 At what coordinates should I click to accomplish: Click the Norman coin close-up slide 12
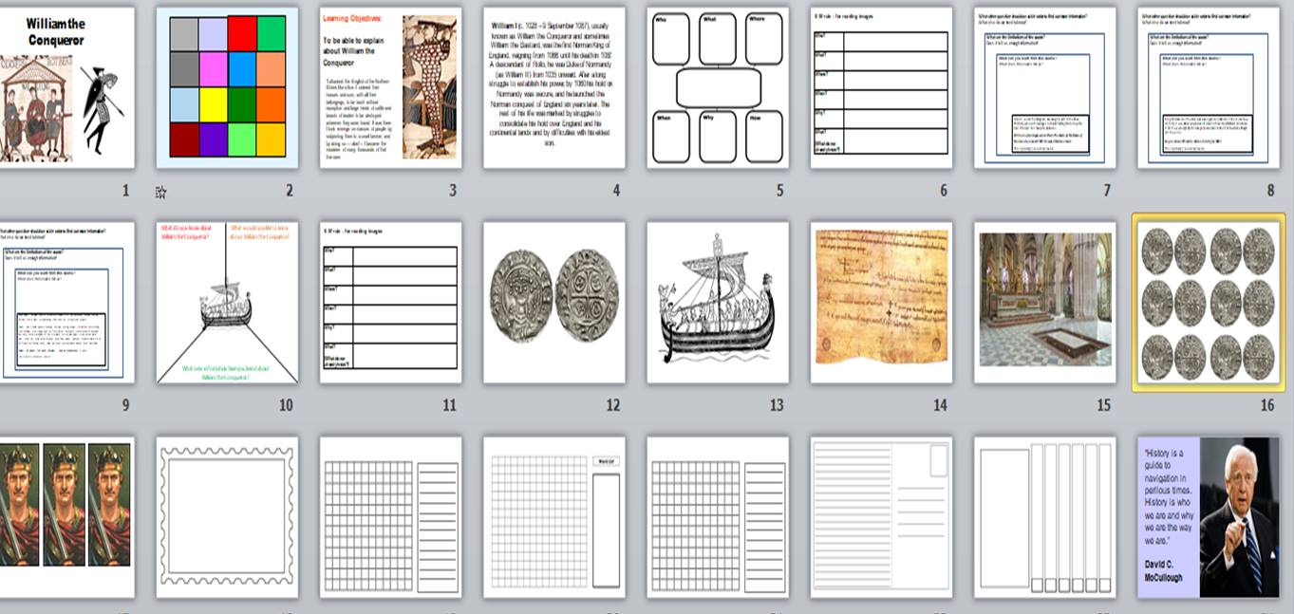(553, 299)
